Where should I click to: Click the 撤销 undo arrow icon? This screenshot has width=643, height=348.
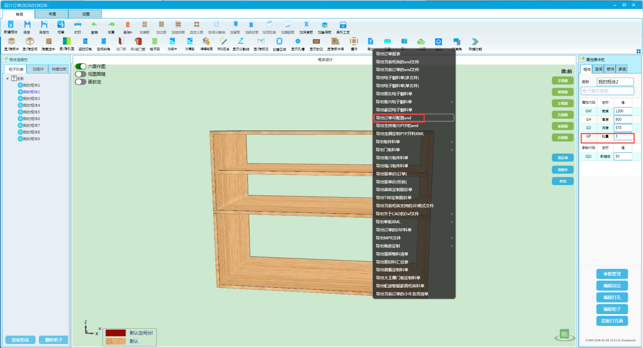94,25
